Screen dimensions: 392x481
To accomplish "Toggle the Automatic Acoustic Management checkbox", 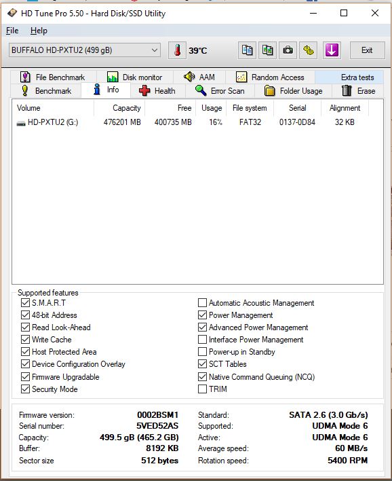I will 202,303.
